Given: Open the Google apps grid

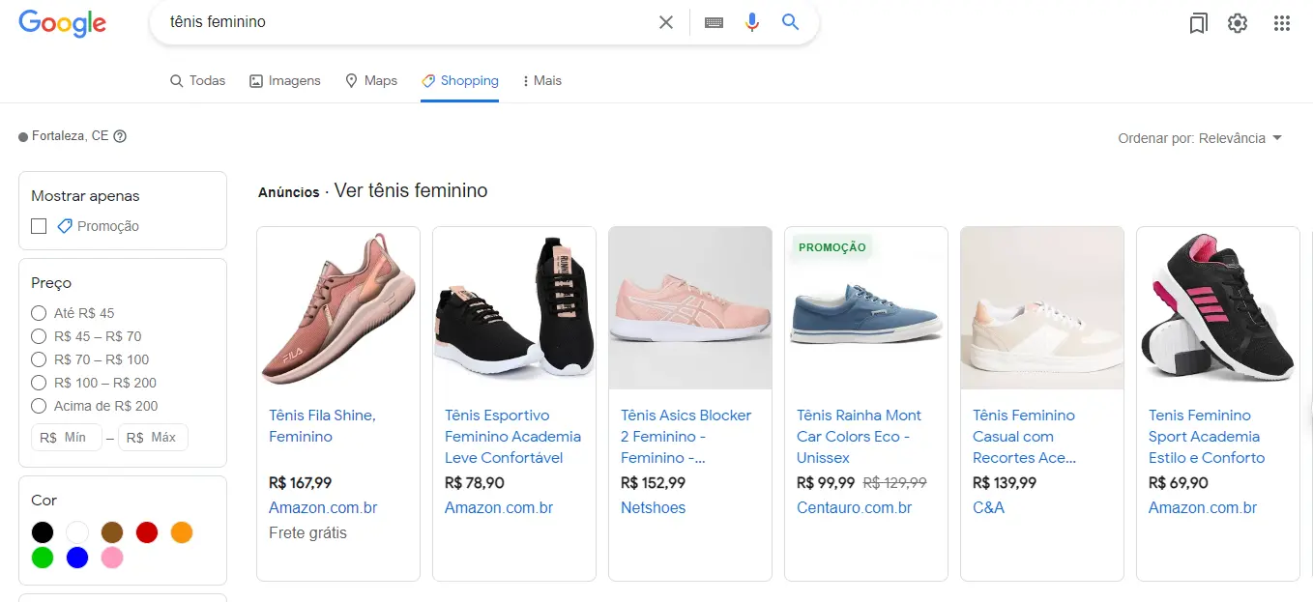Looking at the screenshot, I should pyautogui.click(x=1282, y=24).
